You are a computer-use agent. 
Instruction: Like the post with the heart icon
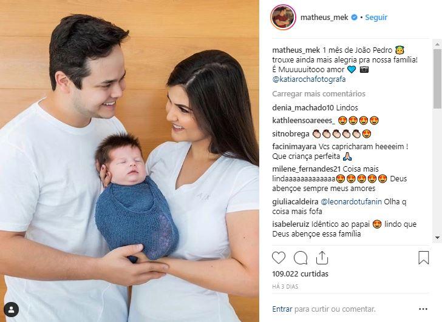279,258
